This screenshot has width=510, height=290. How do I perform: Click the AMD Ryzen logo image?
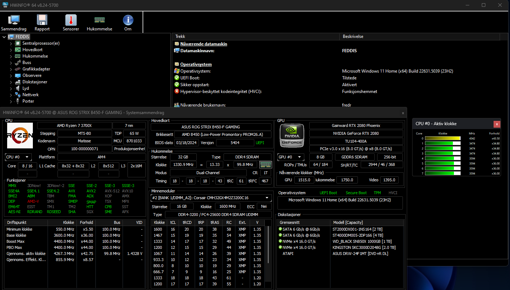[20, 136]
